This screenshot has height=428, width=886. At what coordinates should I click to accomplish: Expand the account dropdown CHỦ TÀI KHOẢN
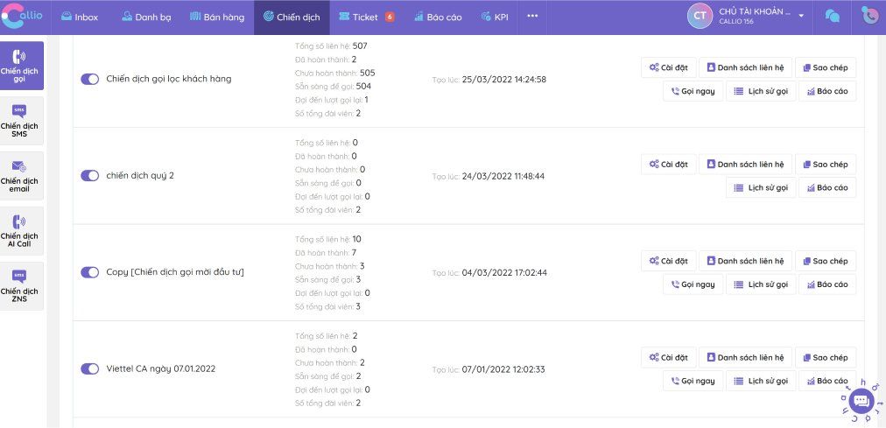point(800,16)
